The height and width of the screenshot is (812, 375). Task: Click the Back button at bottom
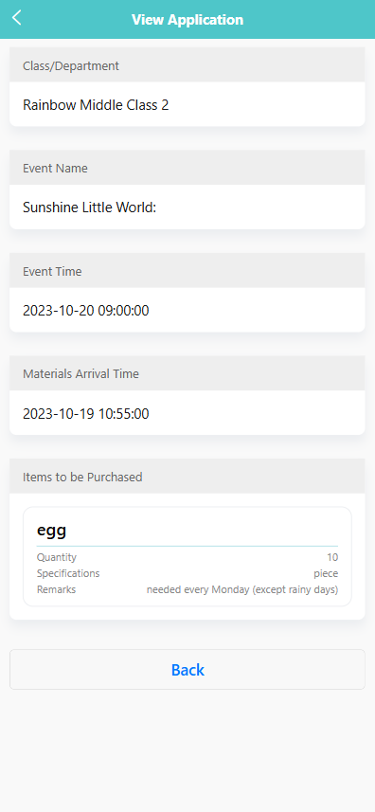coord(187,670)
